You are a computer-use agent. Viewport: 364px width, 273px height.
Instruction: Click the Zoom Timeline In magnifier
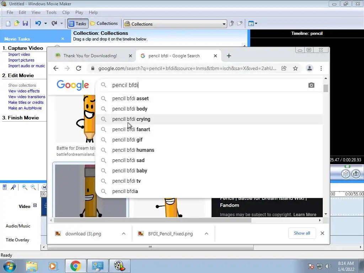tap(25, 187)
